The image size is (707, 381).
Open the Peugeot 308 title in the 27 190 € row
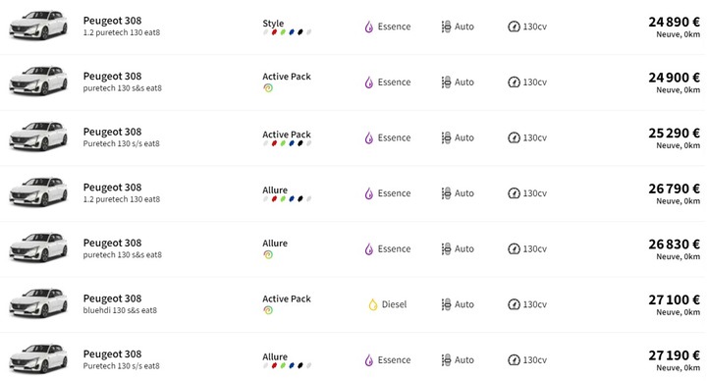click(x=112, y=354)
